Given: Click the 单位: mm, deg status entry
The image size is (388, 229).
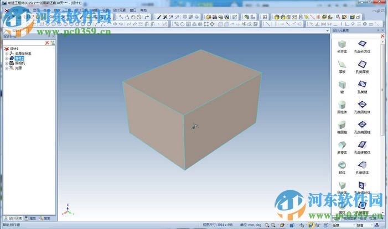Looking at the screenshot, I should (x=250, y=225).
